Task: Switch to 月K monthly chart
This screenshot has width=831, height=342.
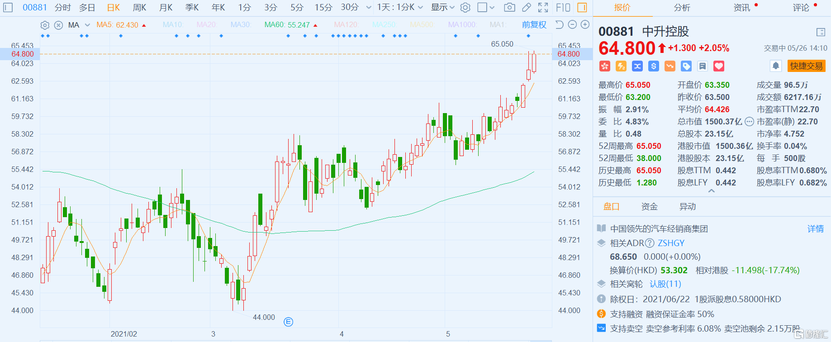Action: (166, 7)
